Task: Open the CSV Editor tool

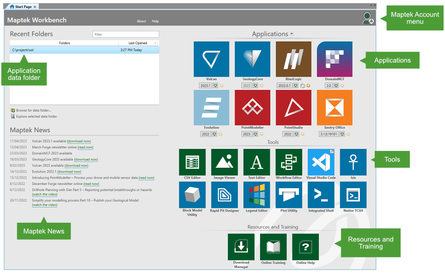Action: click(192, 162)
